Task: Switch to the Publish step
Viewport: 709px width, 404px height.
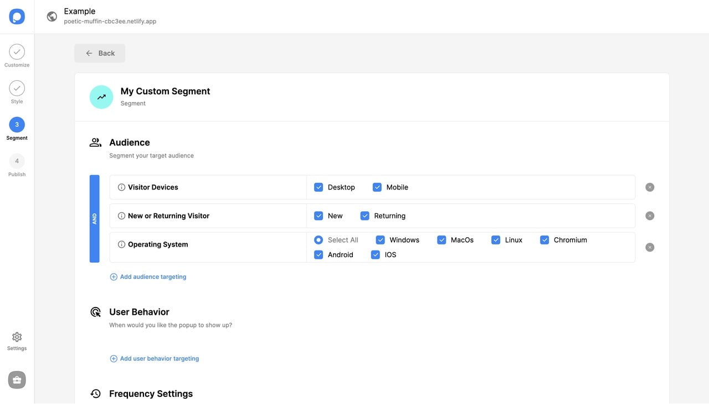Action: coord(17,161)
